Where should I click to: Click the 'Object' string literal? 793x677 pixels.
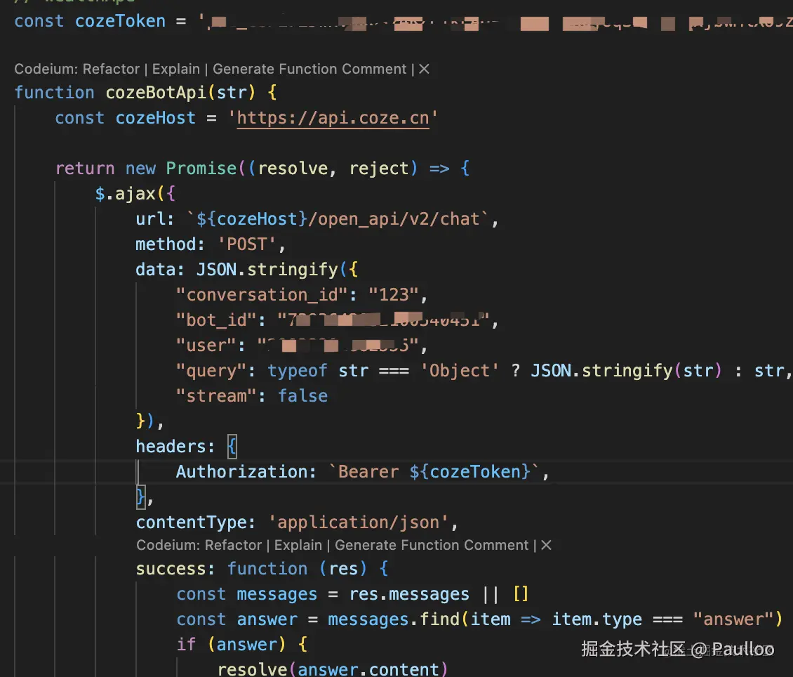click(x=460, y=370)
